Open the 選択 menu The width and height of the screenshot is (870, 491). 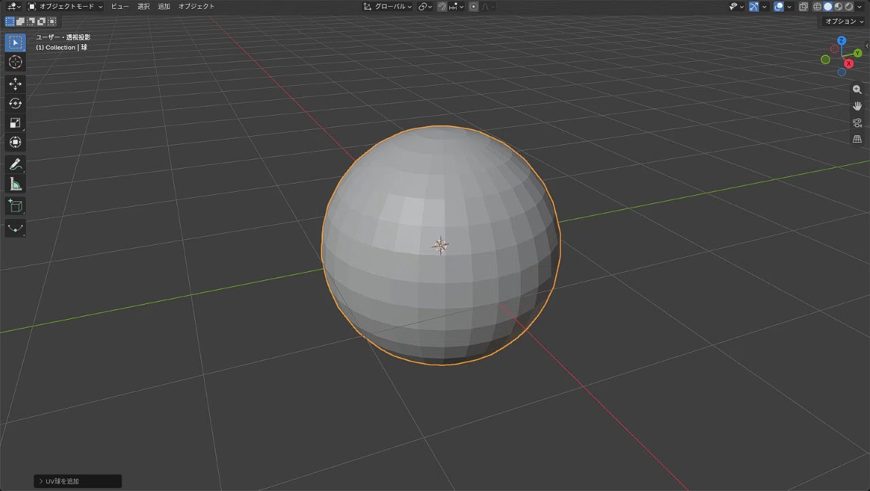click(143, 6)
